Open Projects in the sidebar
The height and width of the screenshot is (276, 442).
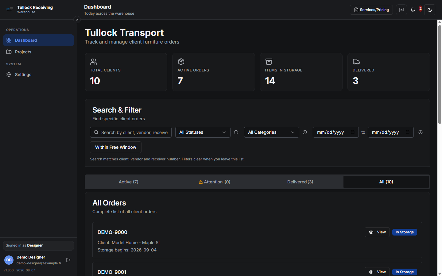tap(38, 52)
